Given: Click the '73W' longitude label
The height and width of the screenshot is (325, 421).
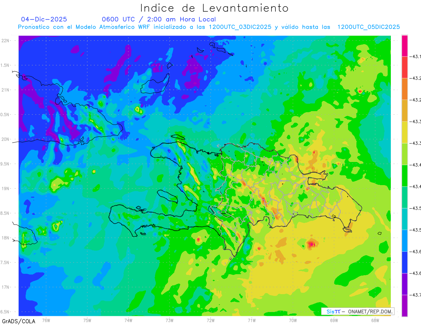Looking at the screenshot, I should point(169,320).
